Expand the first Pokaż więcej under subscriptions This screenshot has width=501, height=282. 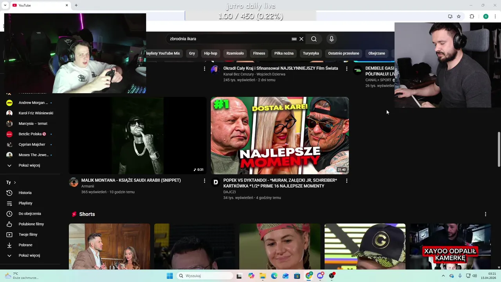click(x=30, y=165)
